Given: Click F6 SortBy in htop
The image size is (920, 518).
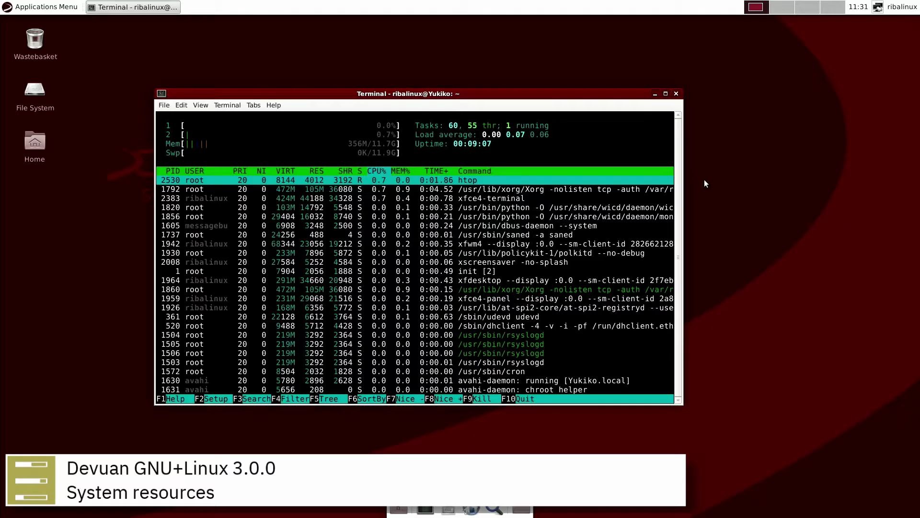Looking at the screenshot, I should [367, 399].
